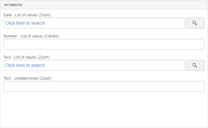The width and height of the screenshot is (208, 128).
Task: Focus the Text - Undetermined (Zoom) input box
Action: coord(104,86)
